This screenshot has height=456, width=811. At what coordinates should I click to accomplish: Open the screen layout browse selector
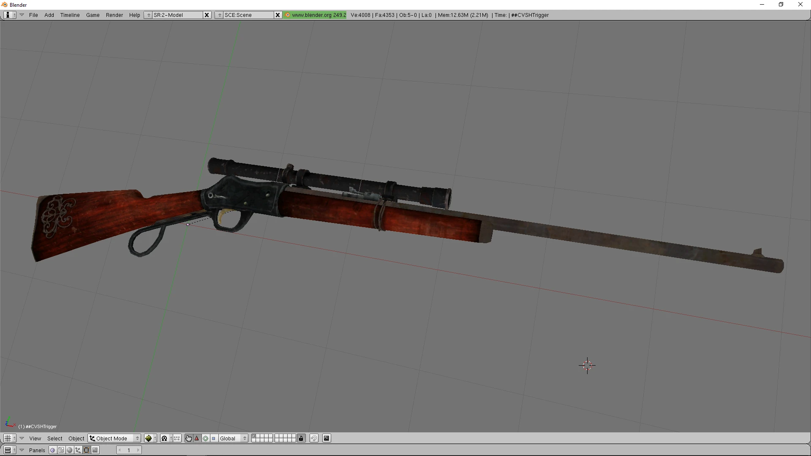coord(148,15)
